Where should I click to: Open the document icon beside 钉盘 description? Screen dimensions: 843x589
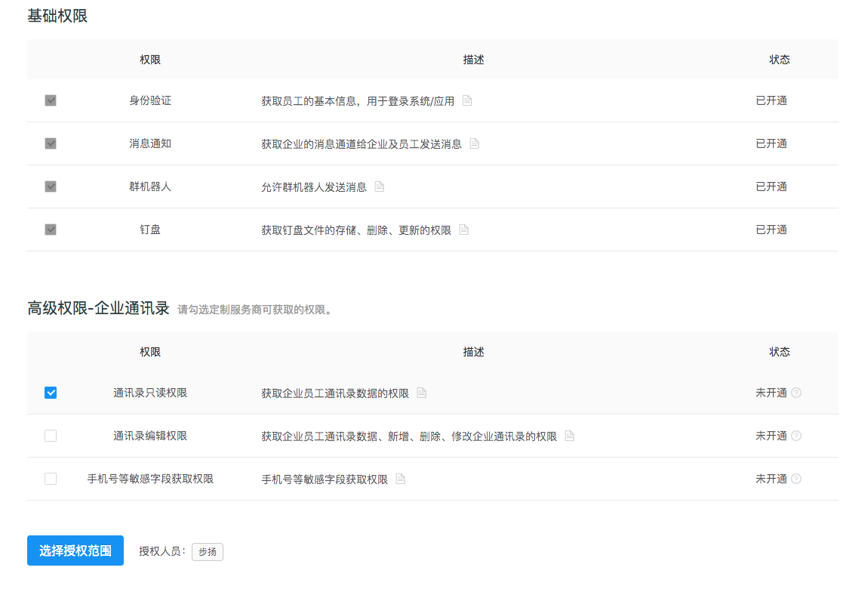tap(463, 230)
